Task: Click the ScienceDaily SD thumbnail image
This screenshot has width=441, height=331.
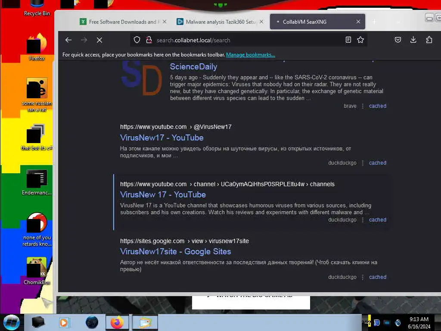Action: [x=141, y=78]
